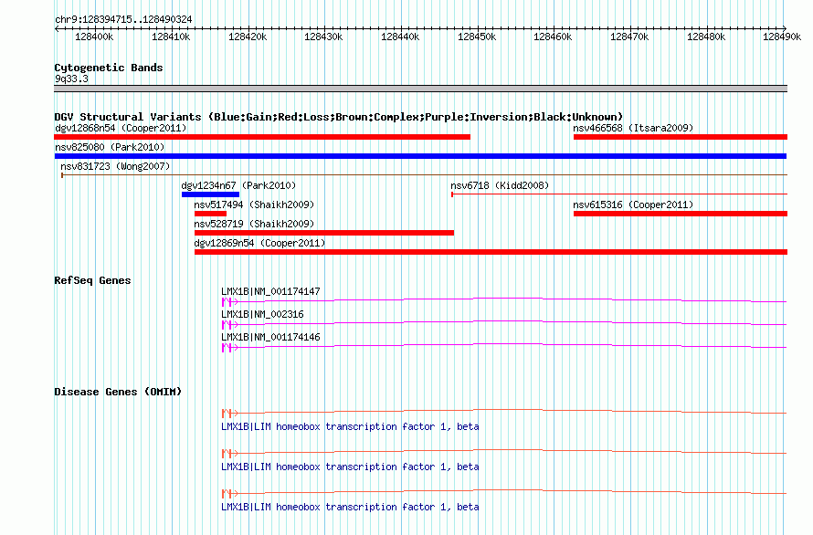Select the brown nsv831723 (Wong2007) variant line
Screen dimensions: 813x535
tap(424, 175)
